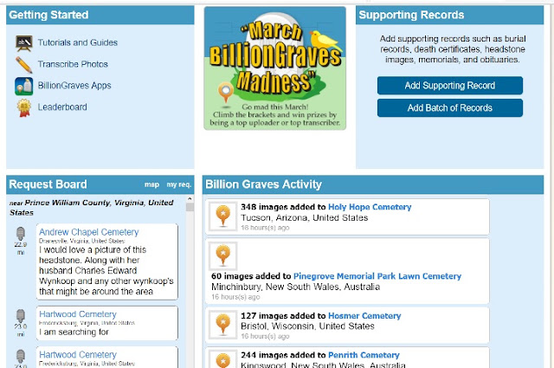This screenshot has height=368, width=554.
Task: Open the 'my req.' link
Action: 179,184
